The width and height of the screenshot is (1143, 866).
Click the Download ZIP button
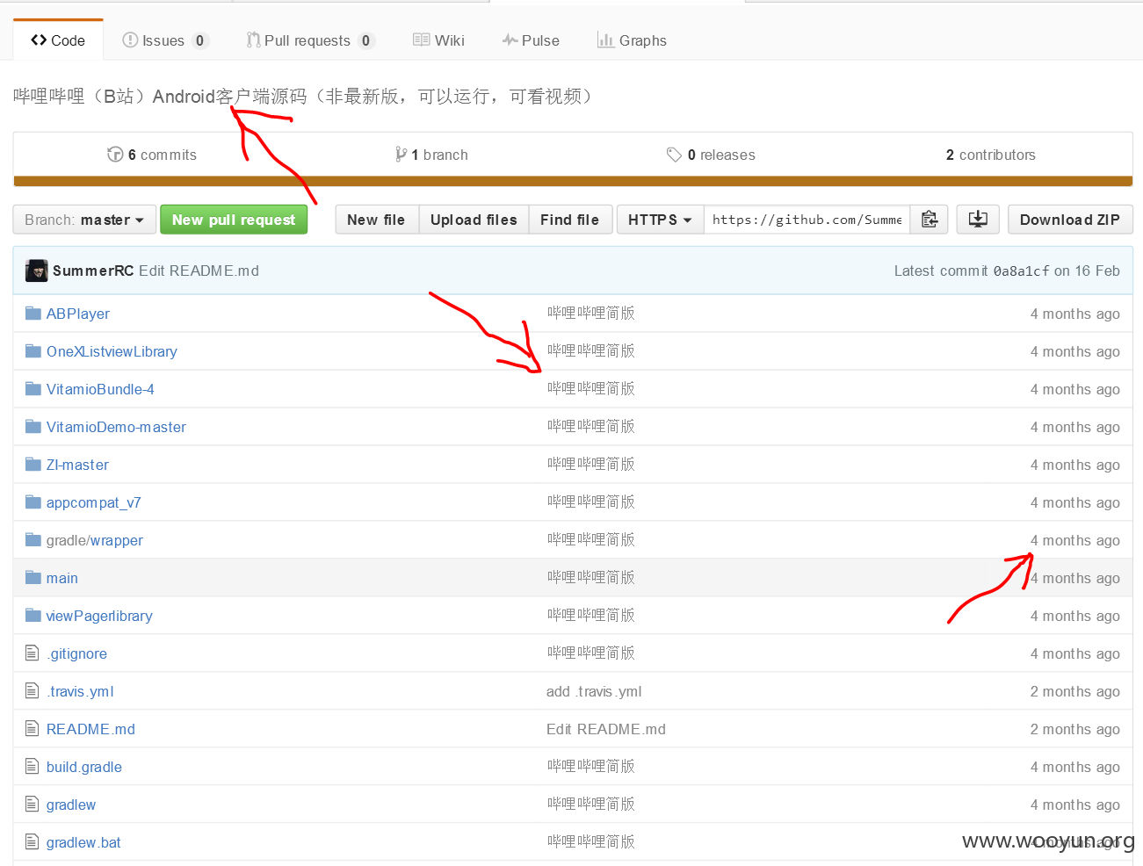pos(1070,220)
